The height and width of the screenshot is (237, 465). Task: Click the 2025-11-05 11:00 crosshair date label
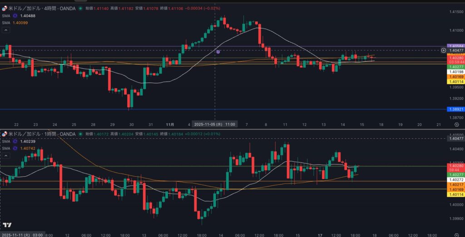pos(214,124)
